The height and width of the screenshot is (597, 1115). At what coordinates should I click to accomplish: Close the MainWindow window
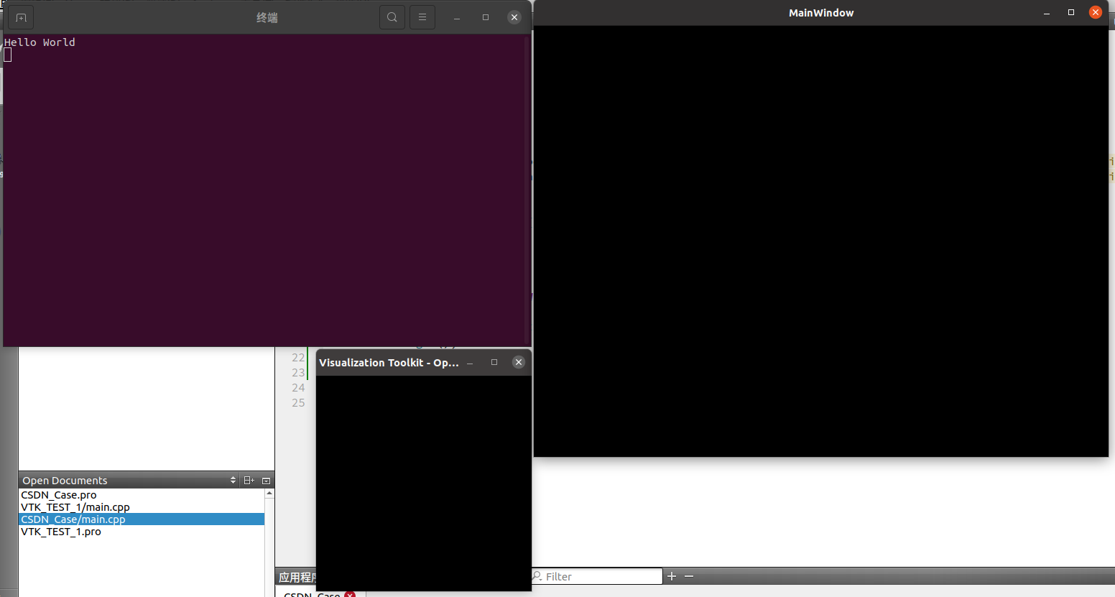(1096, 12)
